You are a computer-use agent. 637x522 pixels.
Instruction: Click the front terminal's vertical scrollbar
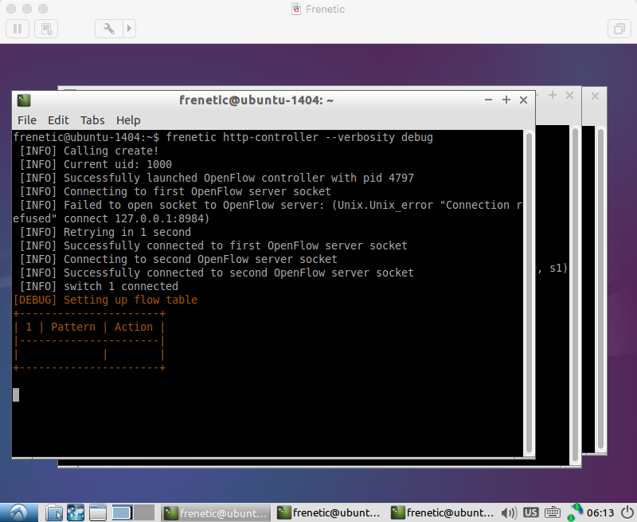click(529, 292)
